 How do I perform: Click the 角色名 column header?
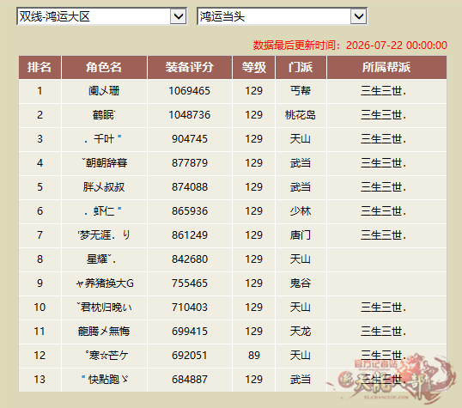(x=104, y=67)
